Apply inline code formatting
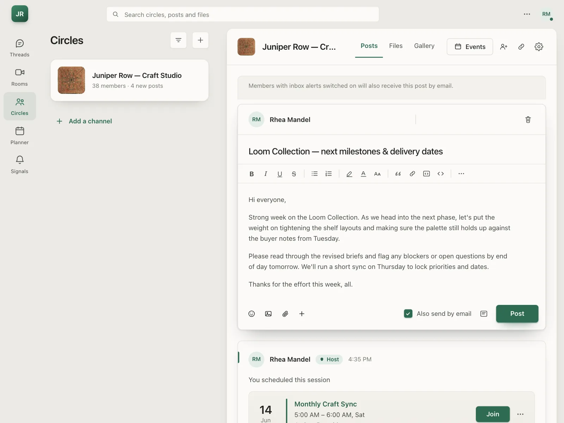The image size is (564, 423). pyautogui.click(x=441, y=174)
